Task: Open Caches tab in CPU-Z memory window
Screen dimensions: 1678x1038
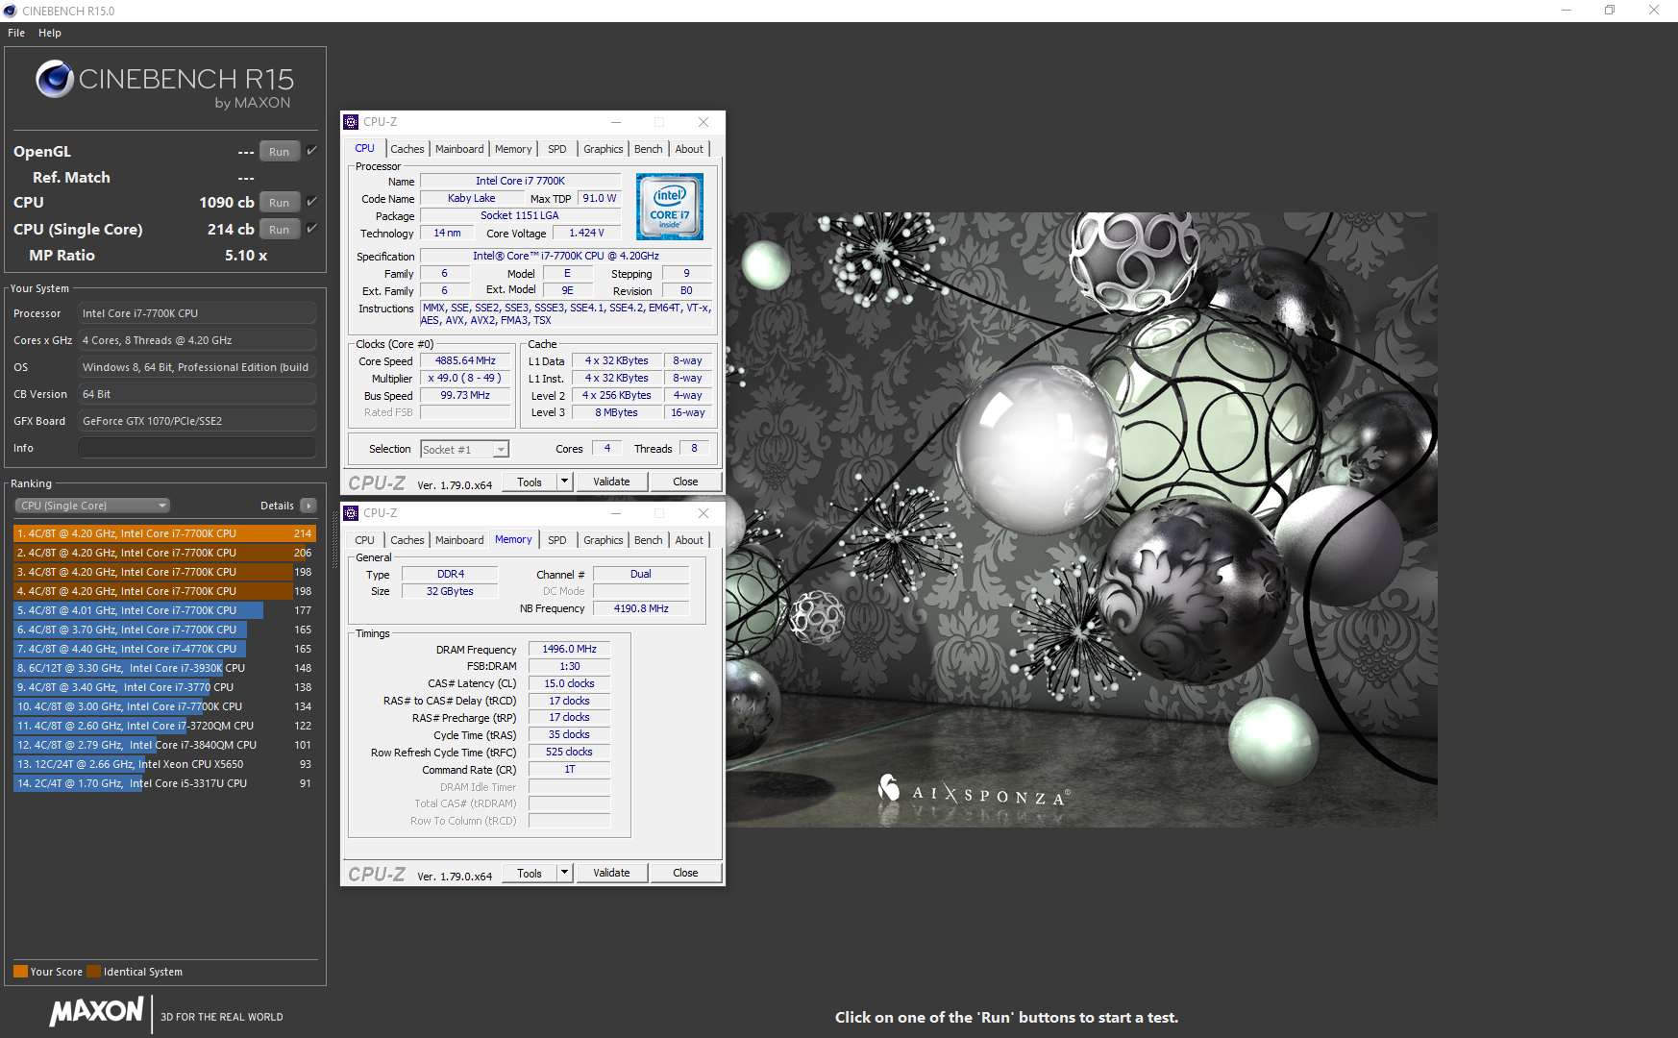Action: point(407,540)
